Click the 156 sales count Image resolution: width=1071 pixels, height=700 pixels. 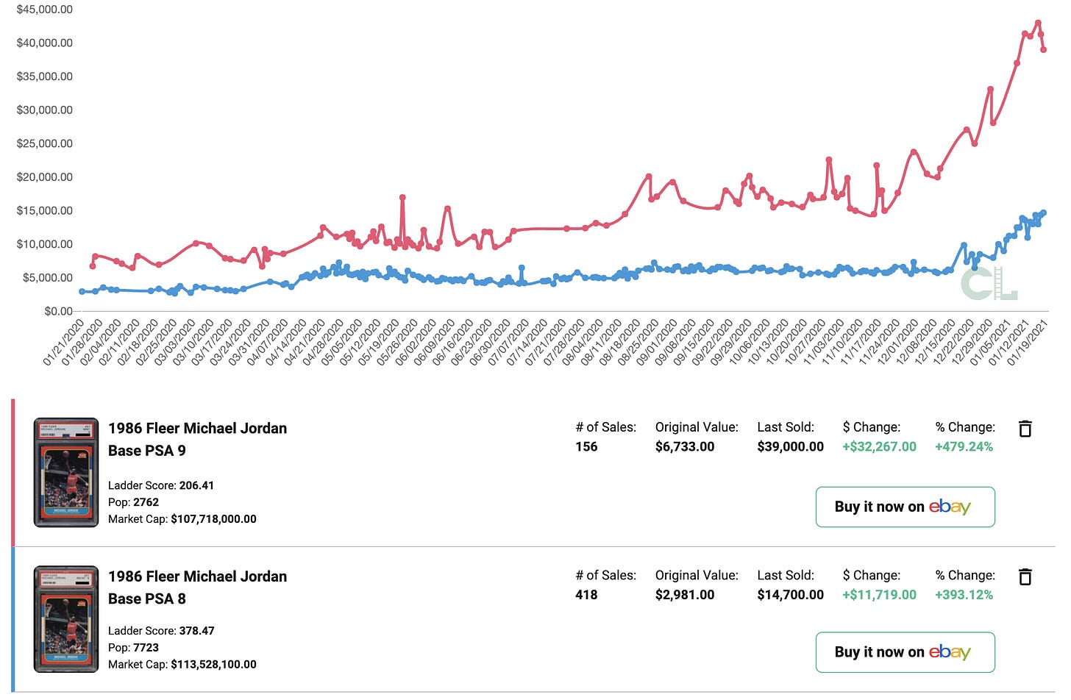coord(586,446)
